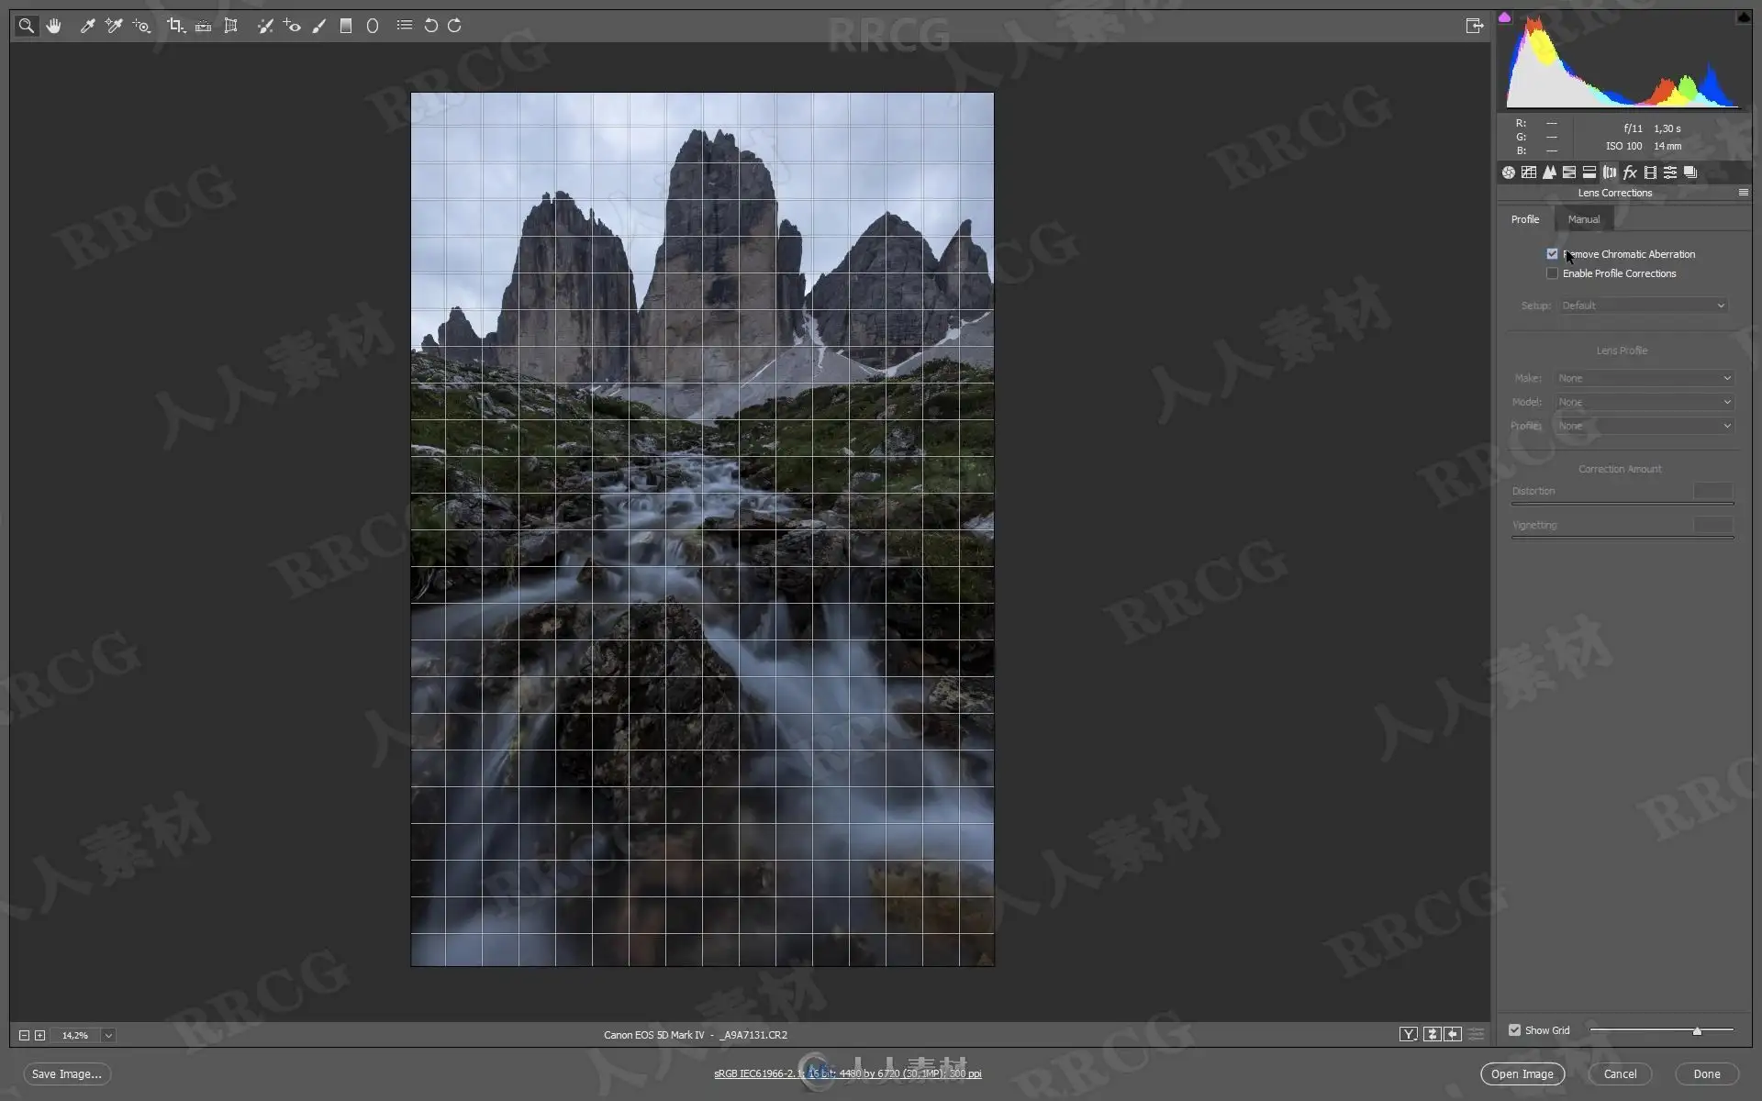
Task: Select the Hand tool
Action: pos(54,26)
